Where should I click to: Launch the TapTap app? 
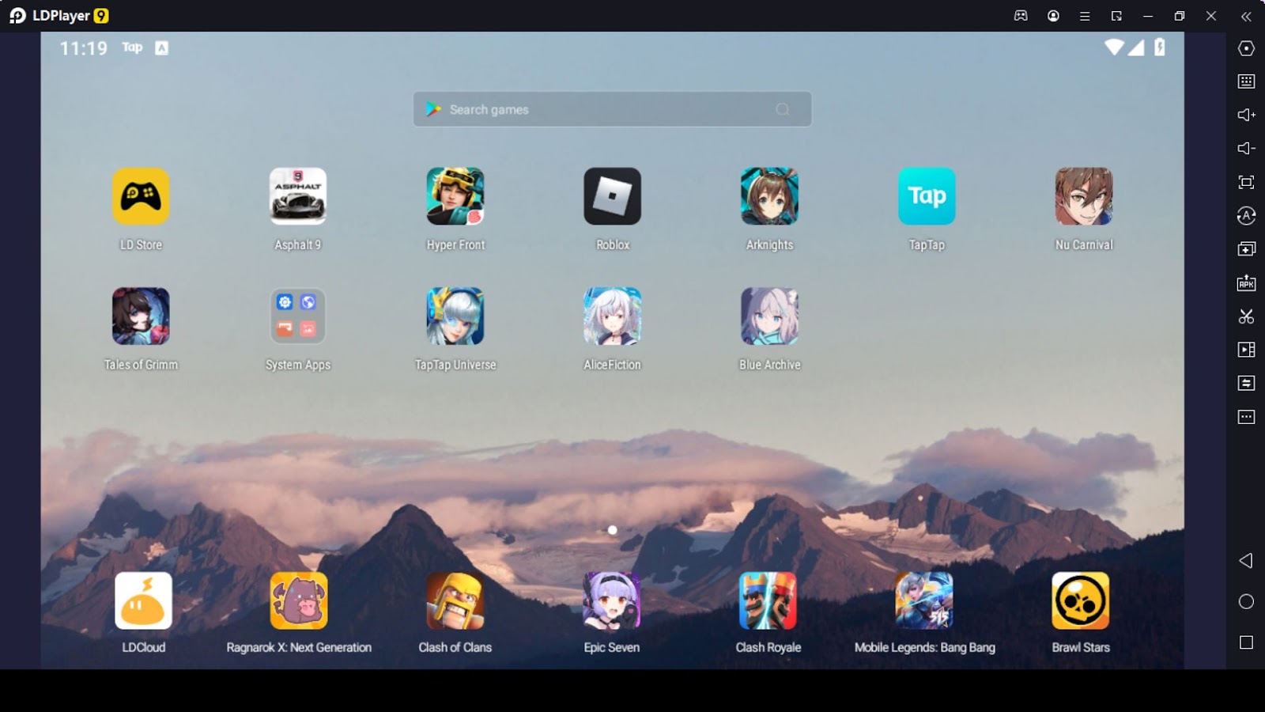(927, 196)
